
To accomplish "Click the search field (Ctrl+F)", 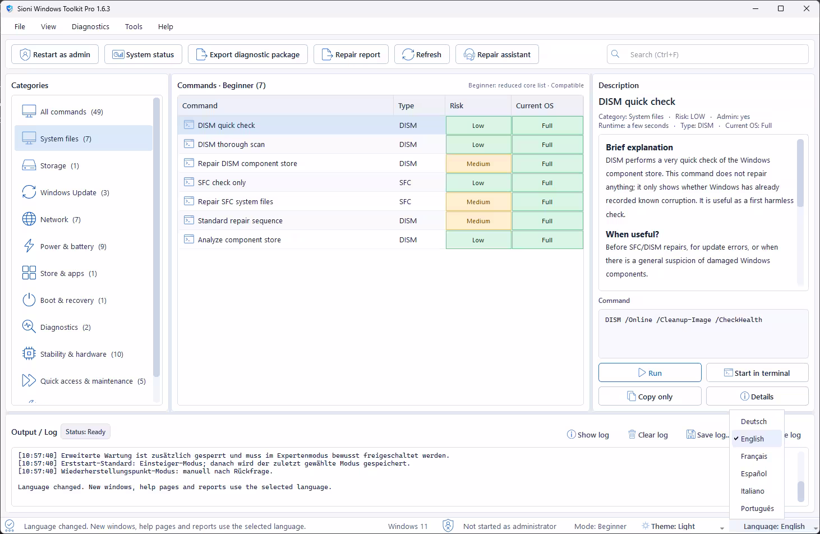I will 708,54.
